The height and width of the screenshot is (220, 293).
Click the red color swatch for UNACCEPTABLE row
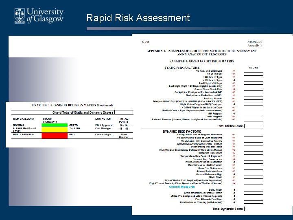pos(55,136)
